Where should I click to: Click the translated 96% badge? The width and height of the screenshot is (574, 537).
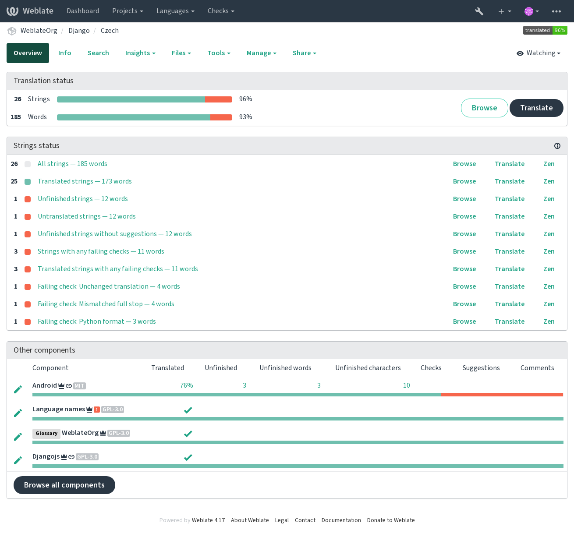coord(545,30)
